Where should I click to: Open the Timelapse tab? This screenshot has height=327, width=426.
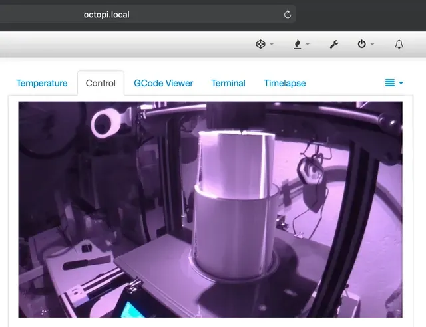coord(285,83)
